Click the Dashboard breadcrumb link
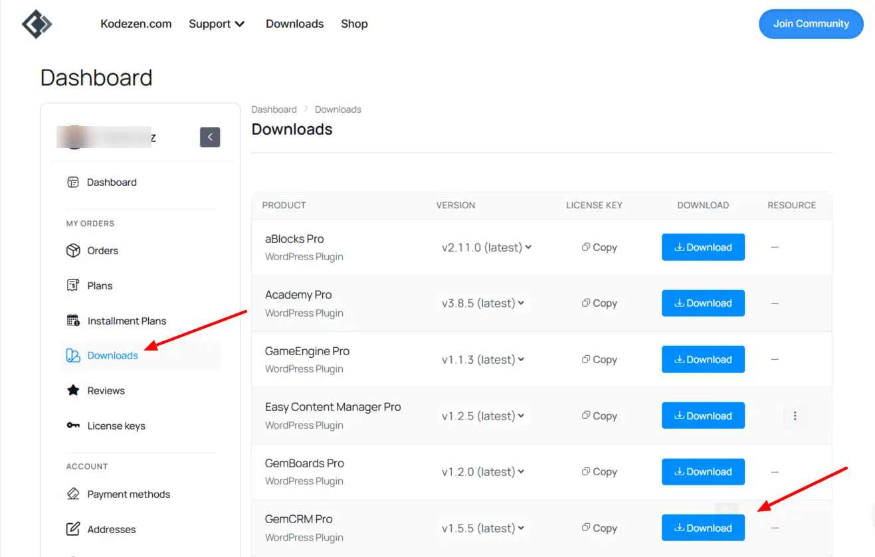Viewport: 875px width, 557px height. (x=274, y=110)
